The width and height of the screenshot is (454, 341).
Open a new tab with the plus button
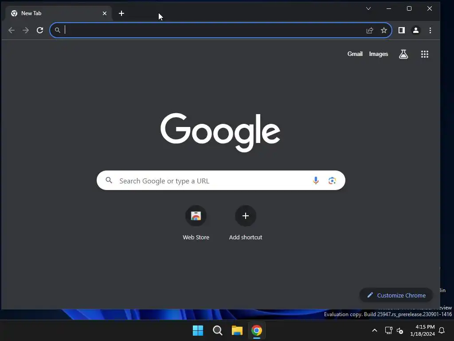(x=121, y=13)
